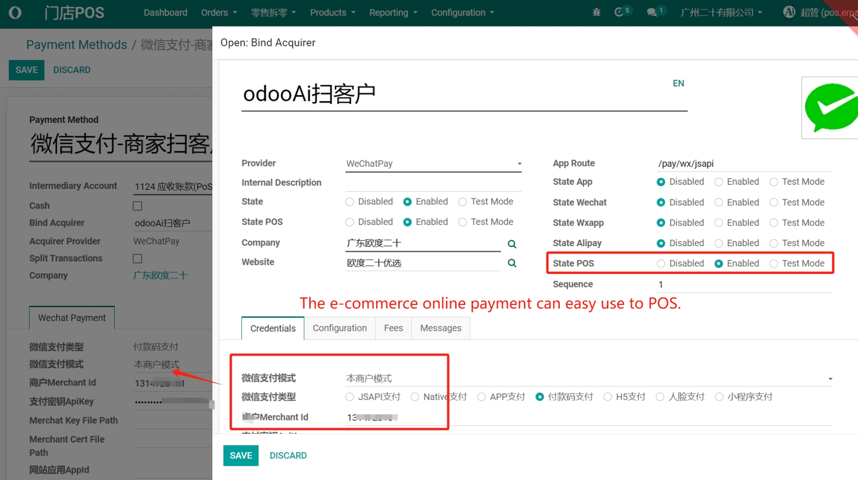Expand the 微信支付模式 dropdown arrow
Image resolution: width=858 pixels, height=480 pixels.
[830, 379]
